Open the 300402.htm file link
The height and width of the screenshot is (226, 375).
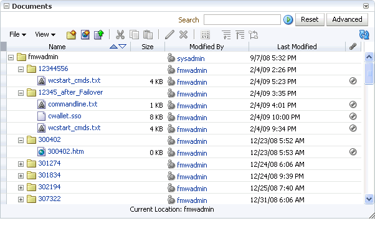[65, 151]
